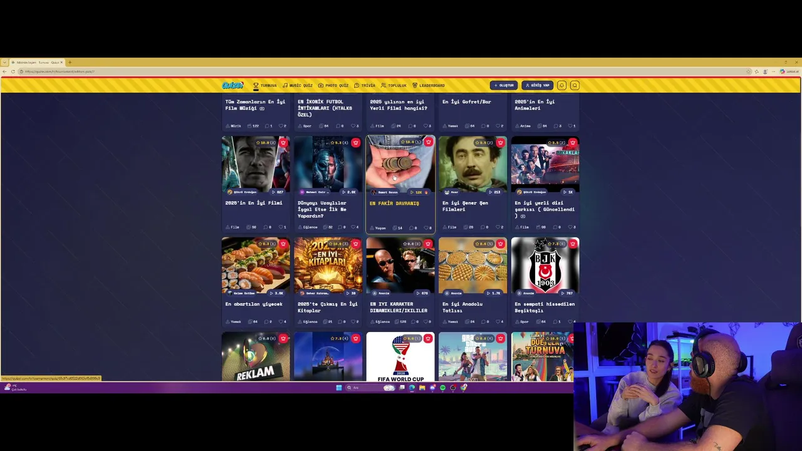The height and width of the screenshot is (451, 802).
Task: Open thumbnail of 2025'in En İyi Filmi
Action: tap(256, 165)
